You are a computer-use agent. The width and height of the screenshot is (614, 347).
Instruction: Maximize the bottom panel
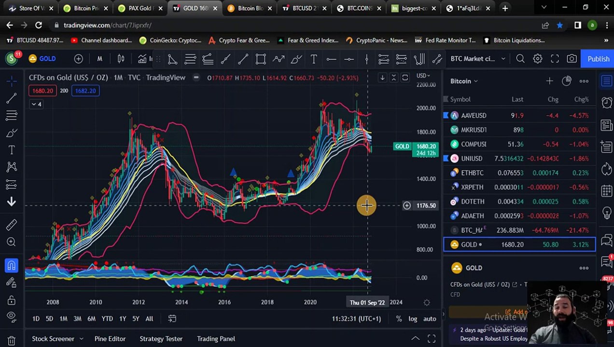pyautogui.click(x=432, y=339)
